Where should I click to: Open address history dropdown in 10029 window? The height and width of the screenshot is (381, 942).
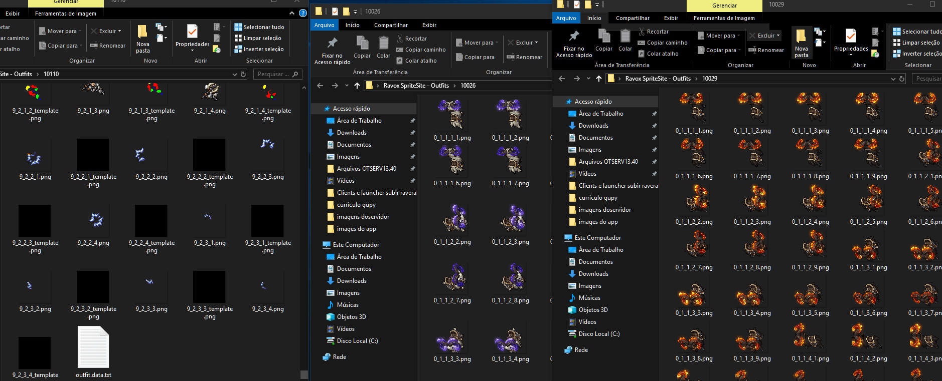point(893,79)
